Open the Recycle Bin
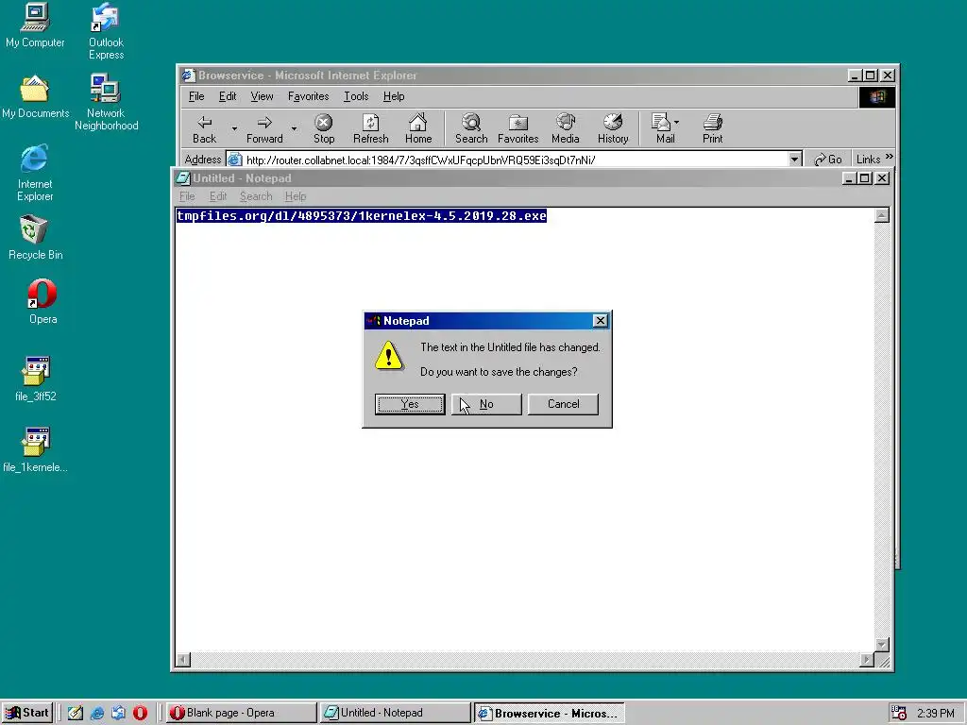 (x=35, y=237)
